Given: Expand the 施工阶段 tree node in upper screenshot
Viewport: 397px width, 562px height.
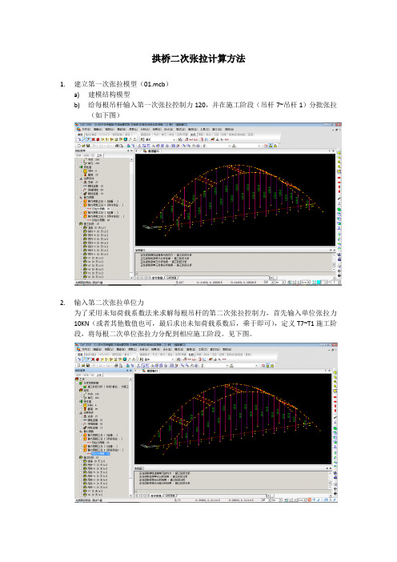Looking at the screenshot, I should point(78,223).
